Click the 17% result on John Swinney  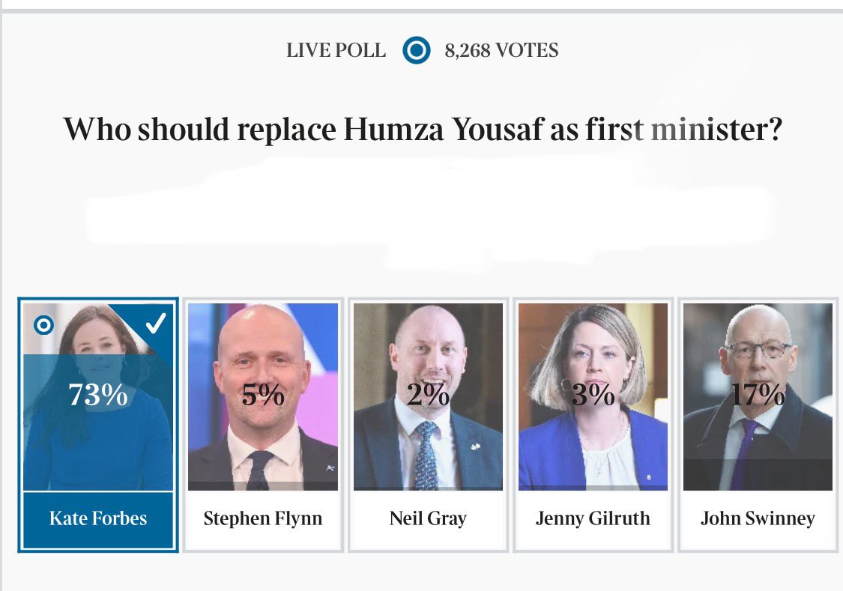click(x=758, y=395)
